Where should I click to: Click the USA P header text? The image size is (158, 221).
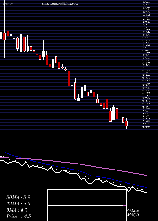click(x=8, y=4)
